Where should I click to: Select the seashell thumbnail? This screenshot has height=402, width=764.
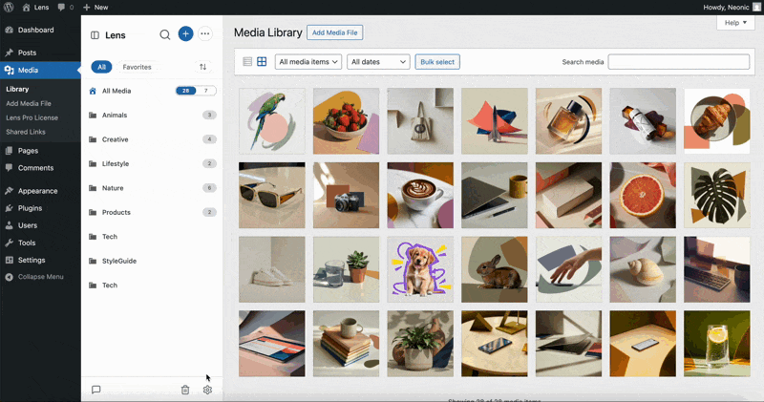coord(643,269)
